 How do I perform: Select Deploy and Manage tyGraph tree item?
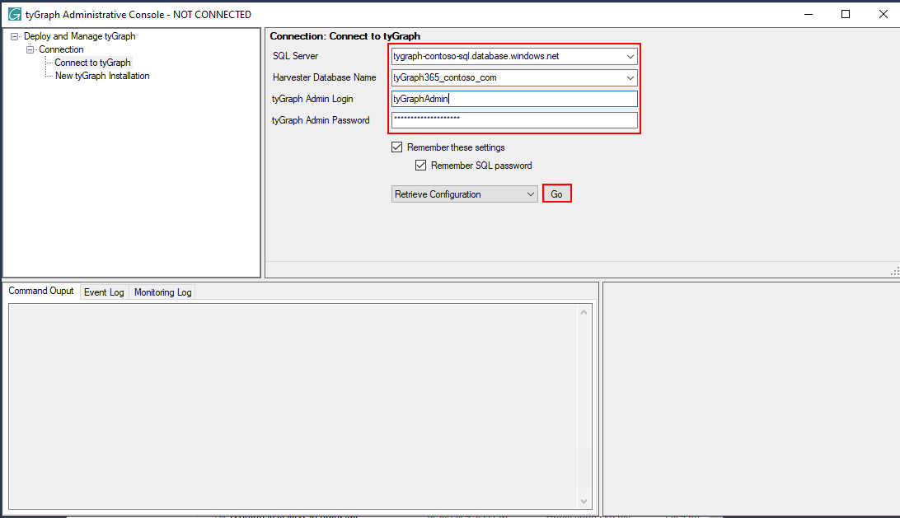point(80,36)
